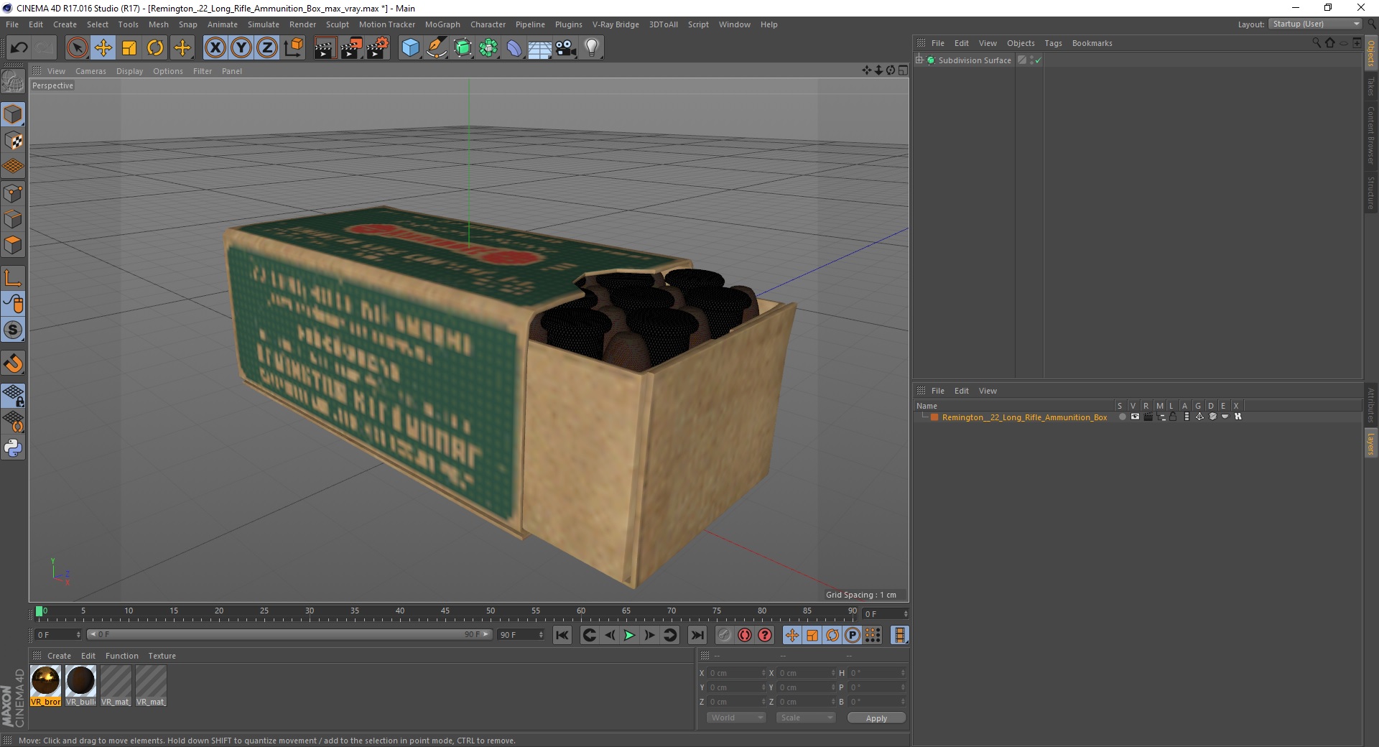The image size is (1379, 747).
Task: Select Remington_22_Long_Rifle_Ammunition_Box layer
Action: pyautogui.click(x=1024, y=417)
